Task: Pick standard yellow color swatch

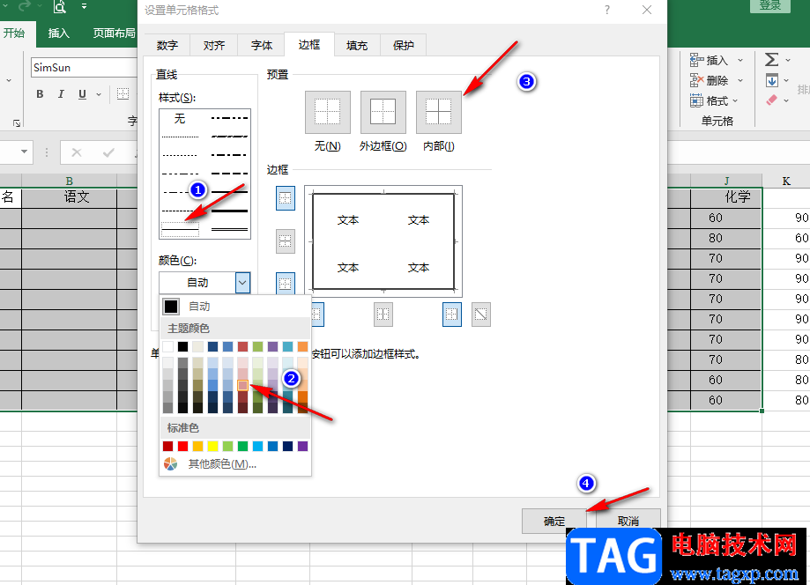Action: click(x=212, y=446)
